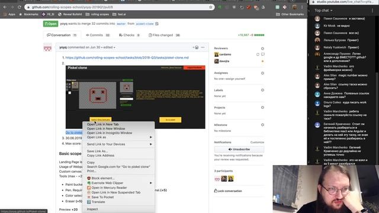This screenshot has width=379, height=213.
Task: Choose Save Link As
Action: click(118, 151)
